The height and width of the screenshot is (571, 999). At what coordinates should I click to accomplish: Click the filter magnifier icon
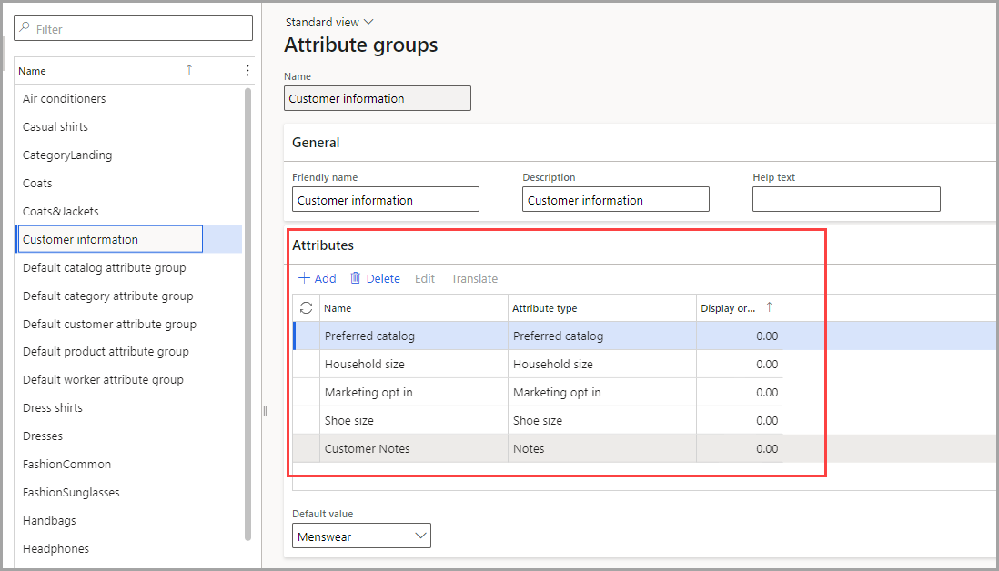(22, 27)
